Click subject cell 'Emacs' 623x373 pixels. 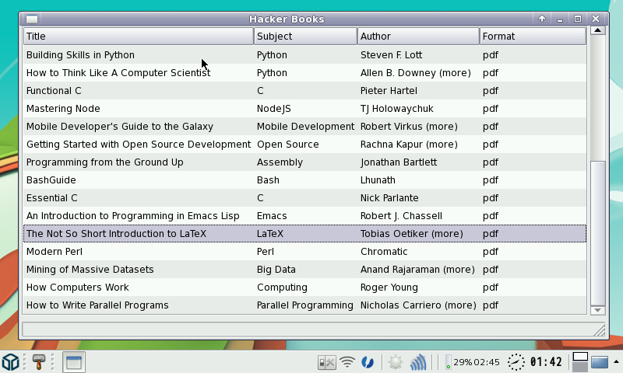tap(272, 215)
